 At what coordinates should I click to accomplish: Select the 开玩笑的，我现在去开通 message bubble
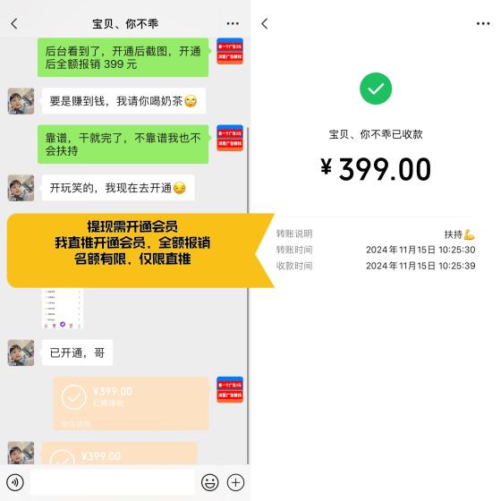(x=118, y=188)
